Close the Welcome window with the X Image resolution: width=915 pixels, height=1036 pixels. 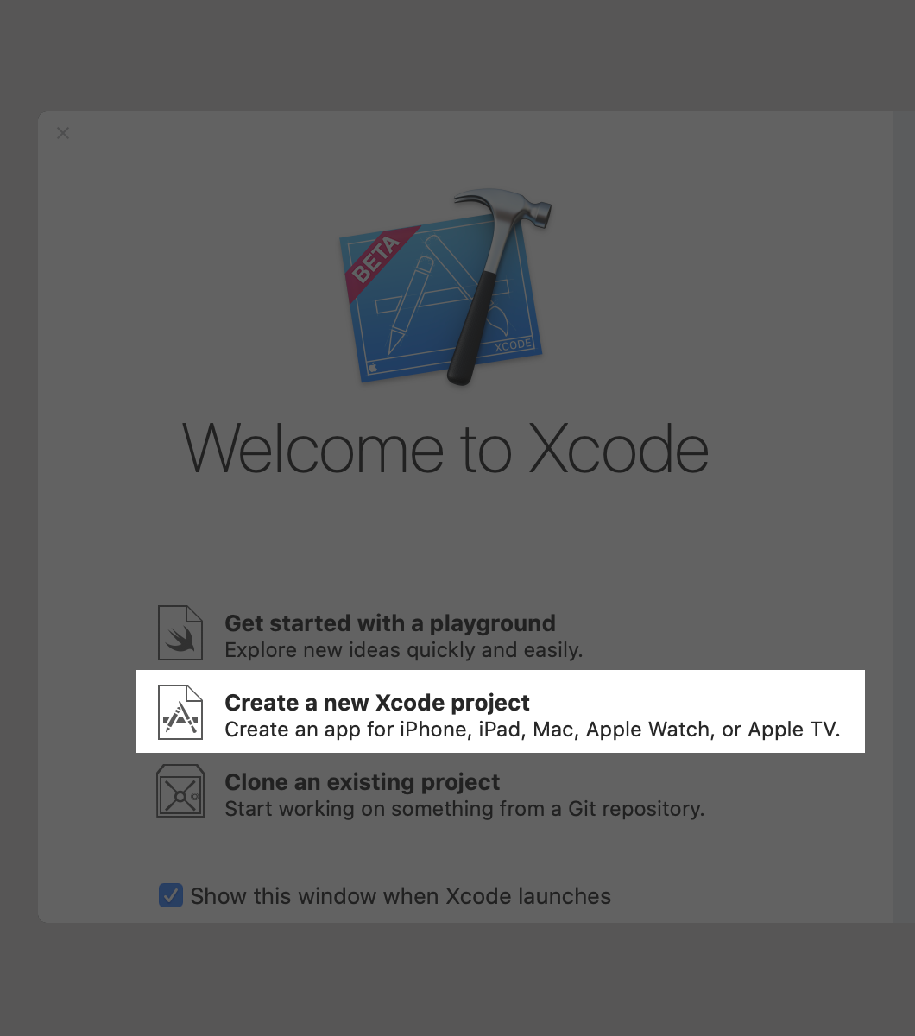63,133
